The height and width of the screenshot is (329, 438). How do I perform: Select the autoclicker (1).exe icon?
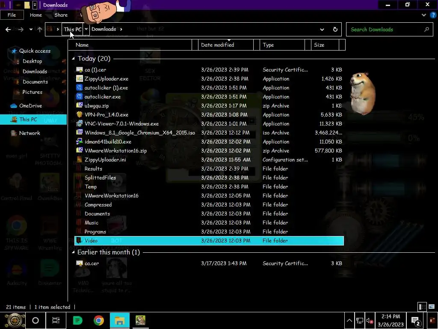[x=79, y=87]
